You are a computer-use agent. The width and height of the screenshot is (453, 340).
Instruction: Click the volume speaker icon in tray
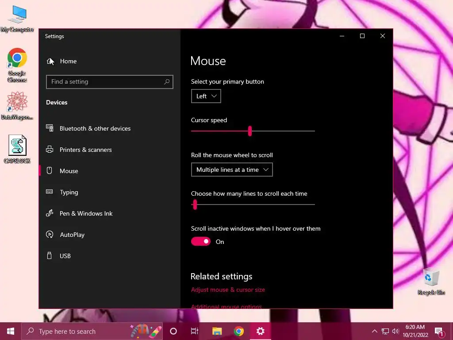395,331
